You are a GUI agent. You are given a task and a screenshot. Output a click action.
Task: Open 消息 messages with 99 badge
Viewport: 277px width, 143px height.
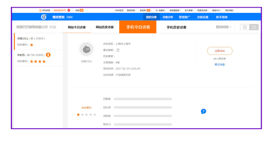79,11
